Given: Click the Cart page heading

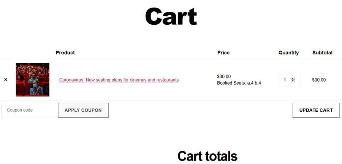Looking at the screenshot, I should (x=171, y=17).
